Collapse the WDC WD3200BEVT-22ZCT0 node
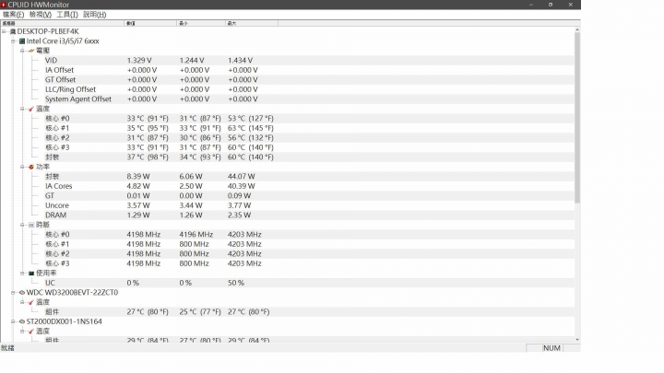This screenshot has height=373, width=664. point(13,292)
